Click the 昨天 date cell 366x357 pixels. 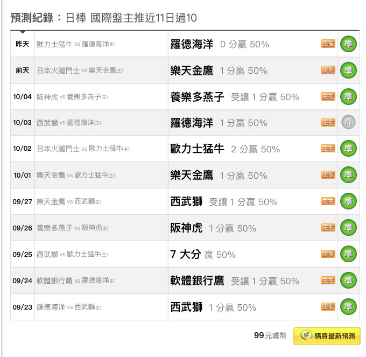point(23,44)
